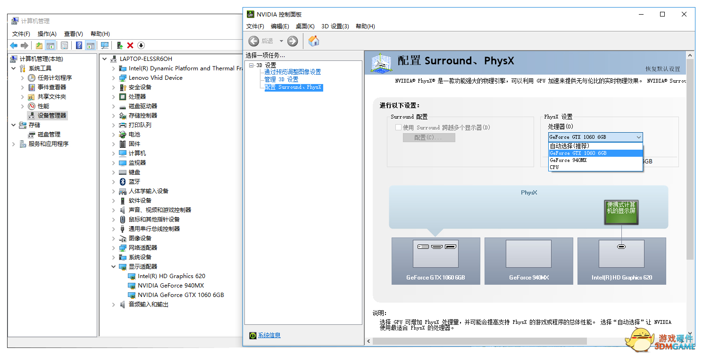
Task: Open 桌面(K) menu in NVIDIA panel
Action: coord(305,26)
